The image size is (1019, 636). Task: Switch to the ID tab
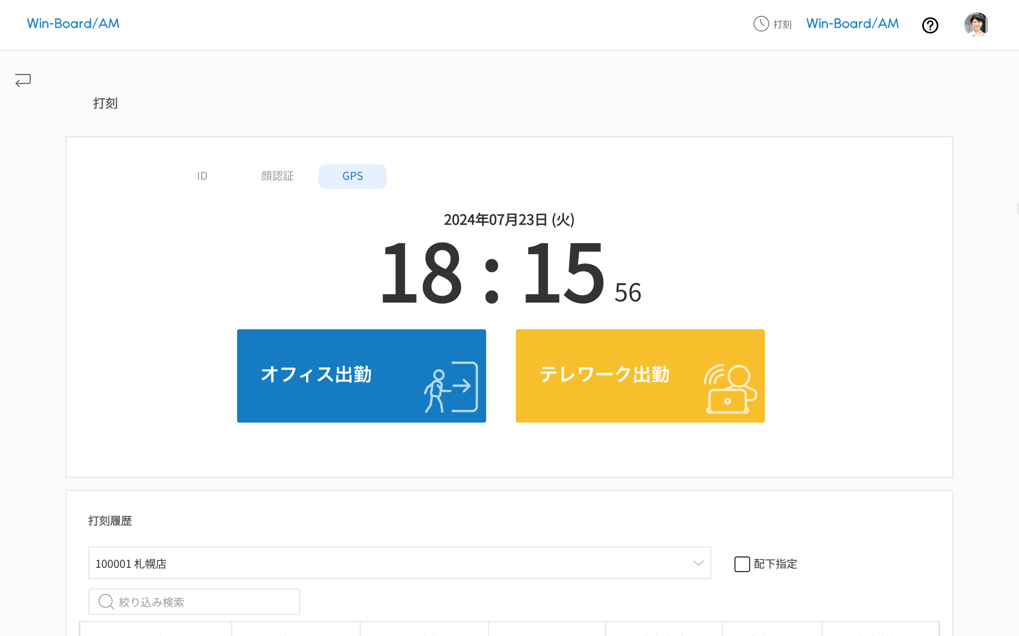pos(202,176)
